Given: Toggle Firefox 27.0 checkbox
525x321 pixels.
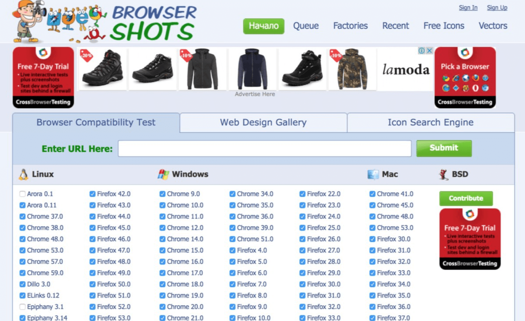Looking at the screenshot, I should pos(303,250).
